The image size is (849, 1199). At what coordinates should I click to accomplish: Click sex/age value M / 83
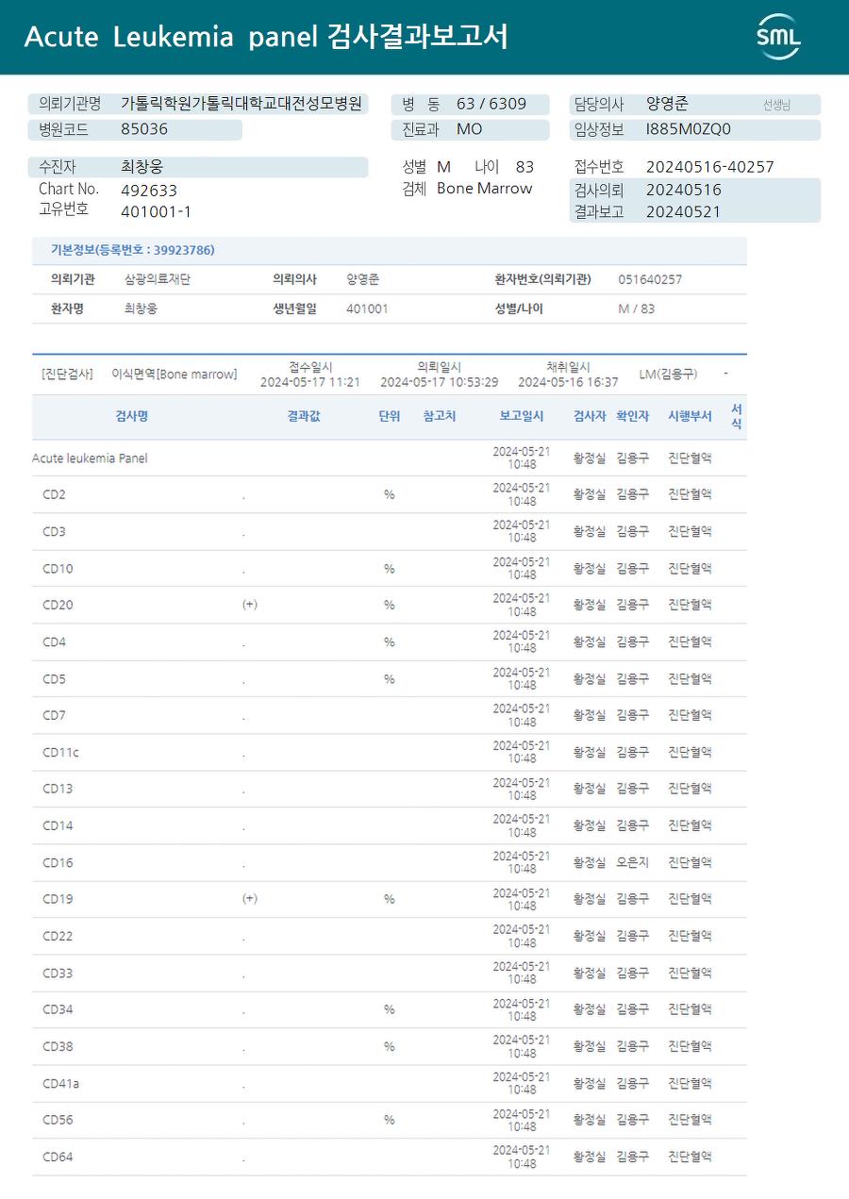636,308
